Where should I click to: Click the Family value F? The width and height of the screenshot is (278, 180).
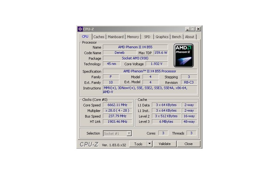pyautogui.click(x=111, y=77)
